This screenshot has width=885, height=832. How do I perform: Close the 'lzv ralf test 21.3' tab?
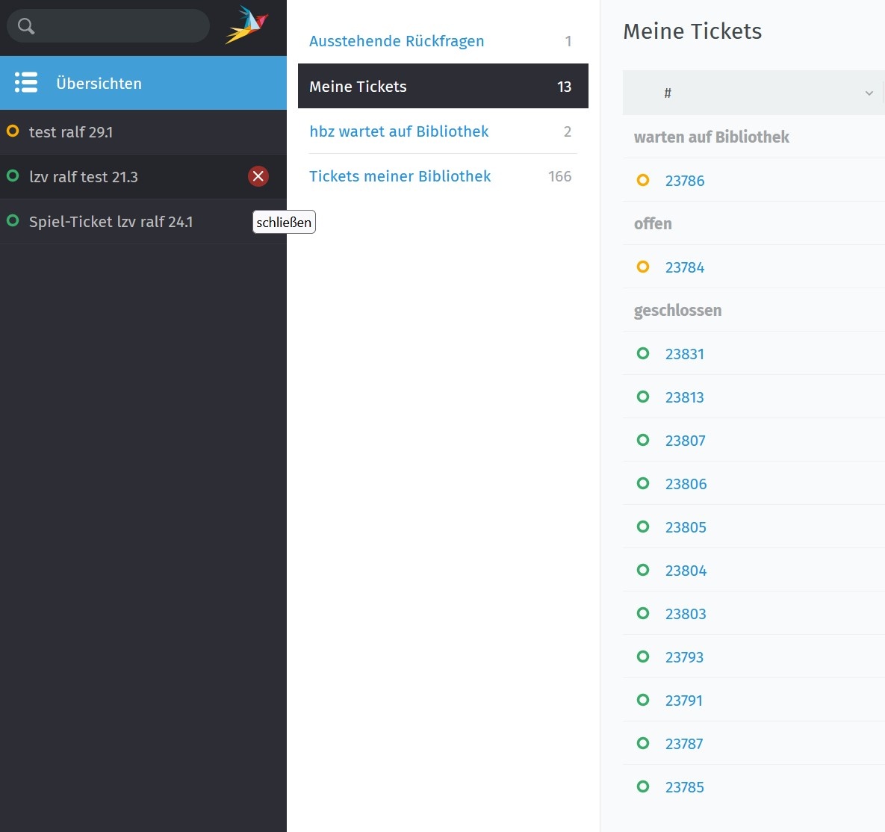[258, 176]
